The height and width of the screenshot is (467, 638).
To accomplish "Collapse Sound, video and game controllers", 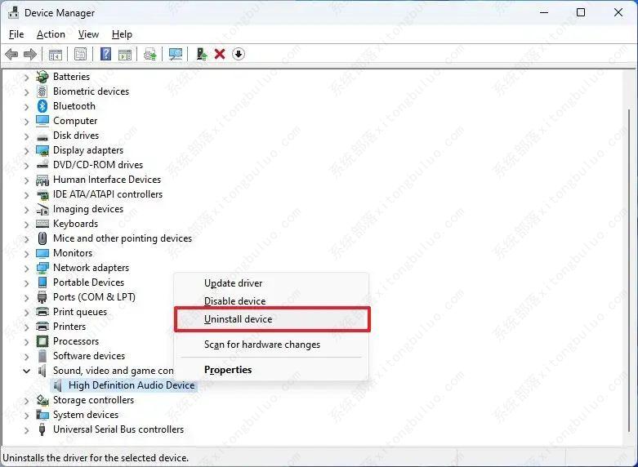I will [26, 371].
